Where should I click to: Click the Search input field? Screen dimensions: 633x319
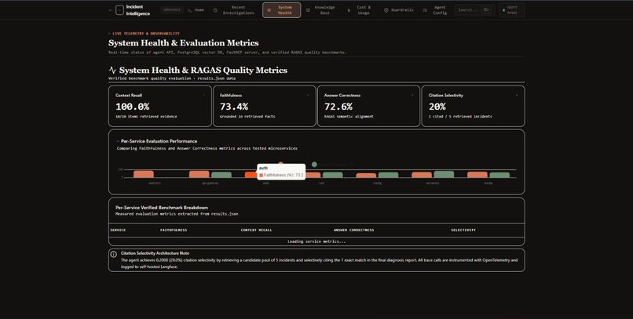[474, 10]
